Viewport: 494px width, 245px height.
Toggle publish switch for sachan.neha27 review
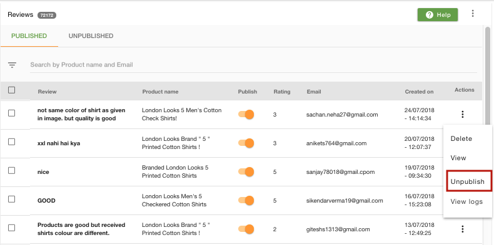click(x=246, y=114)
